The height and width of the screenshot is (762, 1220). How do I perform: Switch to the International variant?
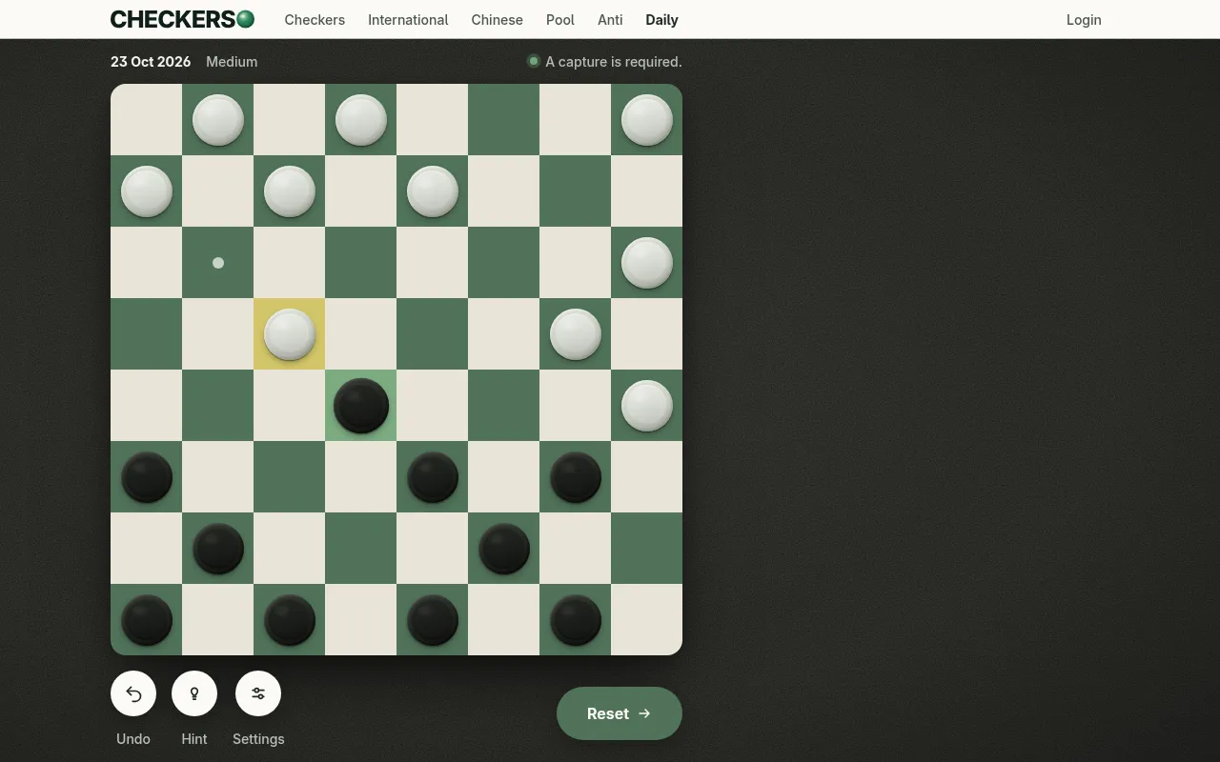408,19
